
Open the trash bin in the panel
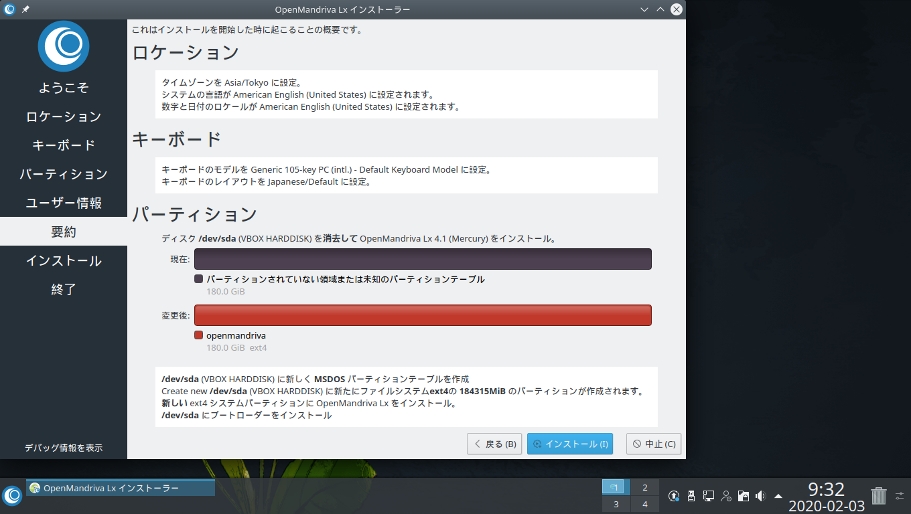point(878,496)
